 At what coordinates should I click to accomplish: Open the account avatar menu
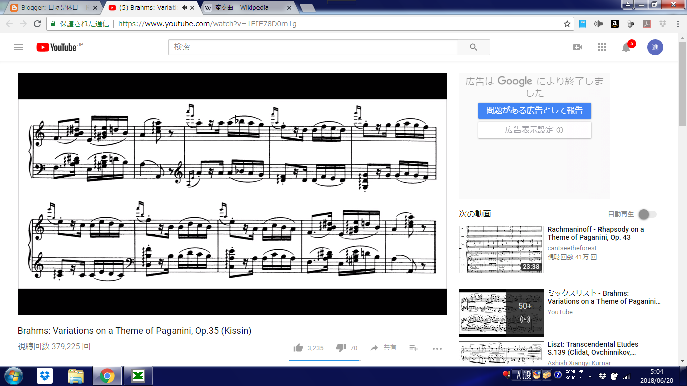(x=655, y=47)
